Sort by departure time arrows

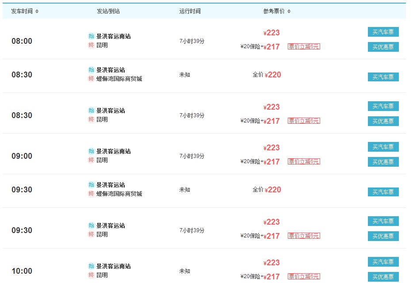coord(37,11)
